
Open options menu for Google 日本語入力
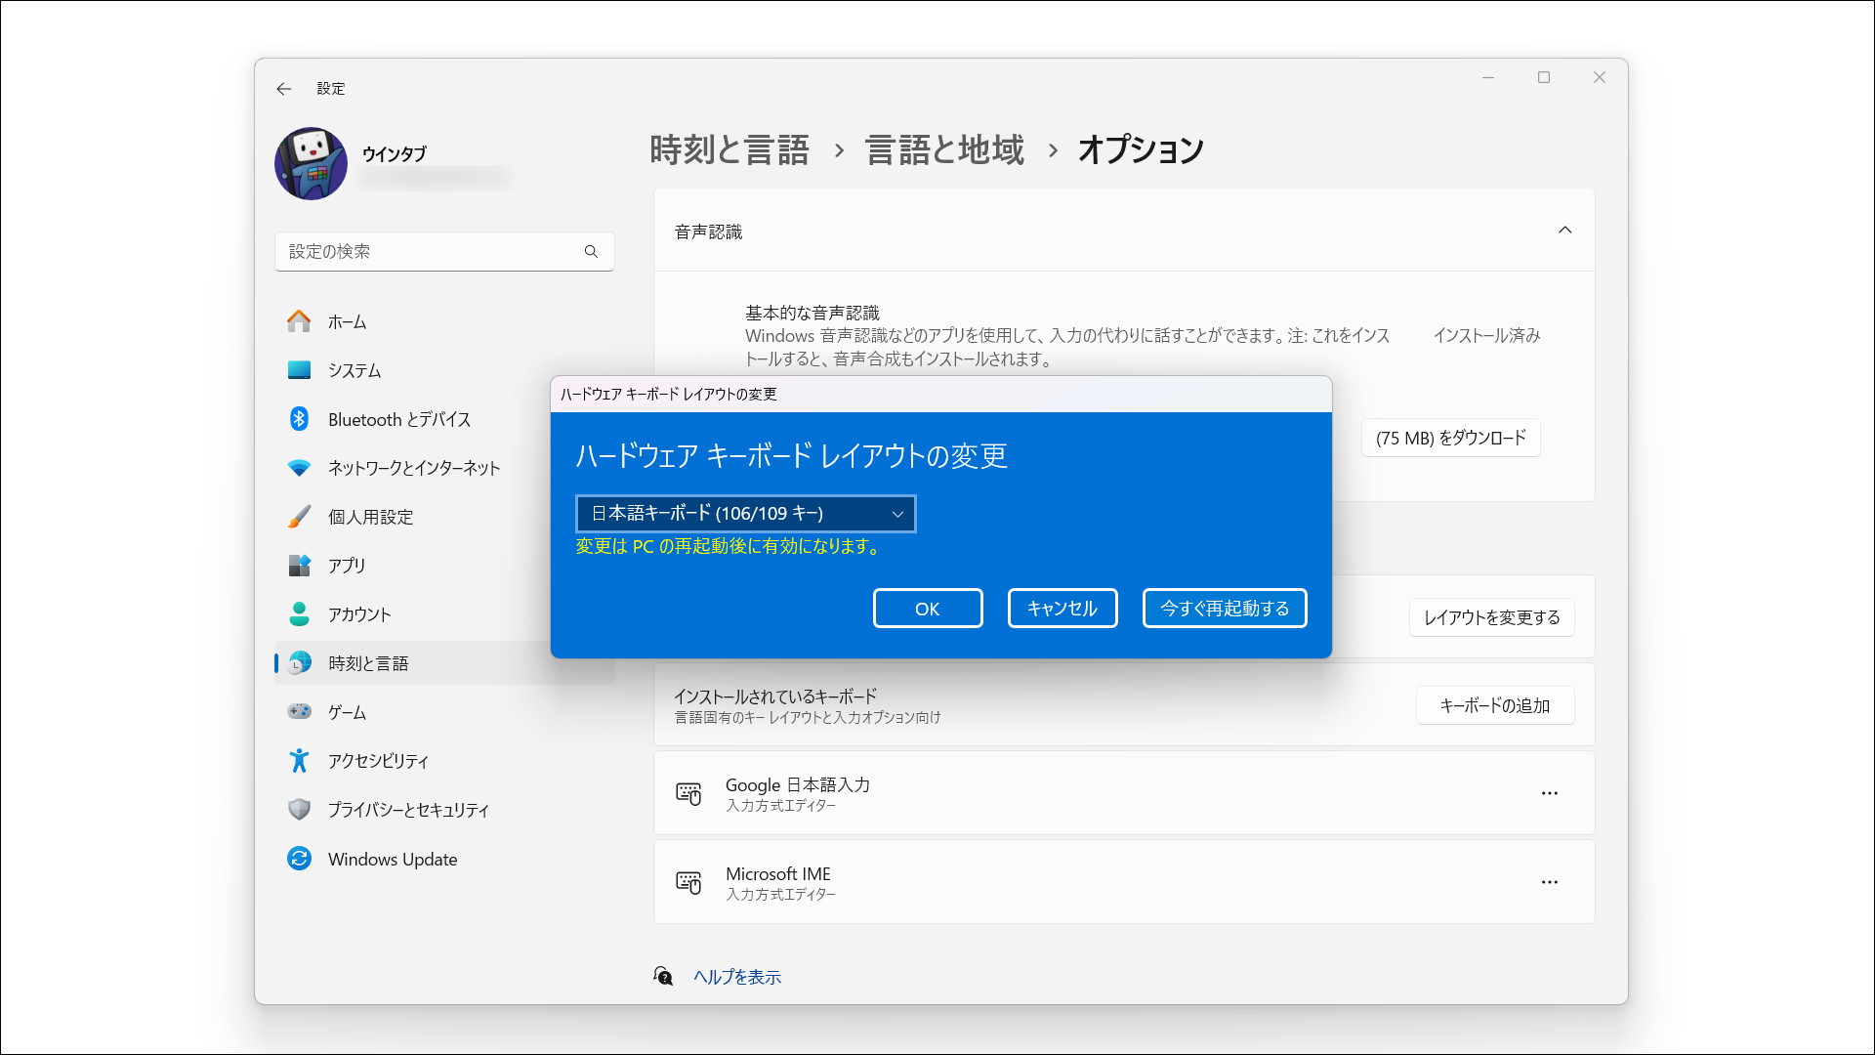(1549, 793)
